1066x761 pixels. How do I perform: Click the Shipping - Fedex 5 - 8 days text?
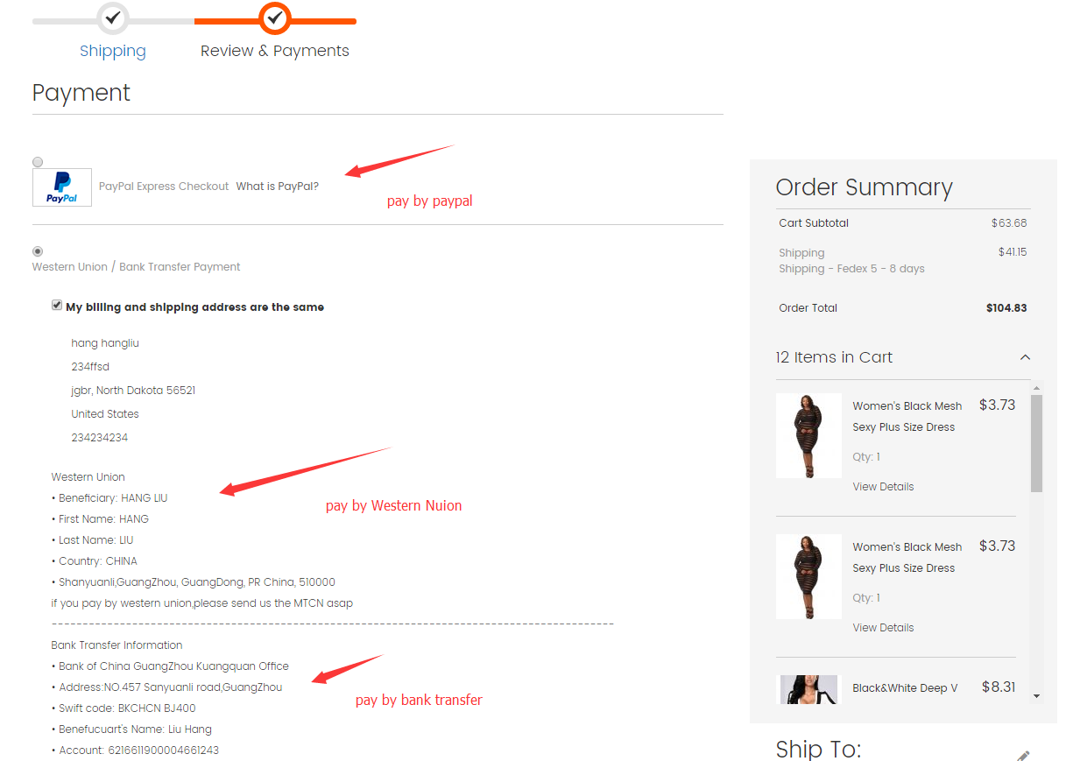851,269
